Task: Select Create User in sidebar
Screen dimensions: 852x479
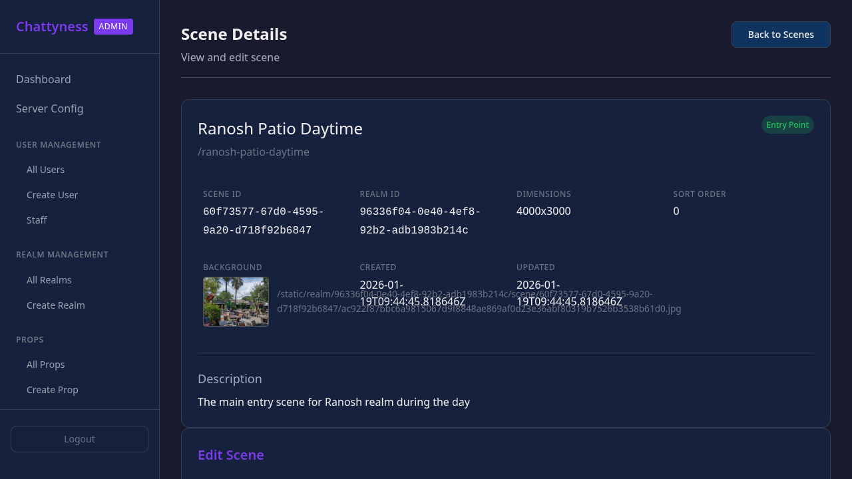Action: (x=52, y=195)
